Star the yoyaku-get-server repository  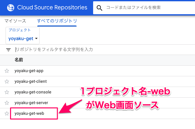7,103
